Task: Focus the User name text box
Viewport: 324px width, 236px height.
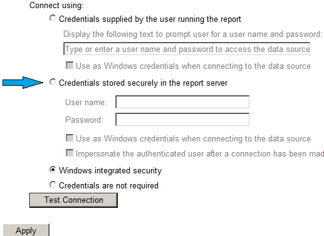Action: click(182, 102)
